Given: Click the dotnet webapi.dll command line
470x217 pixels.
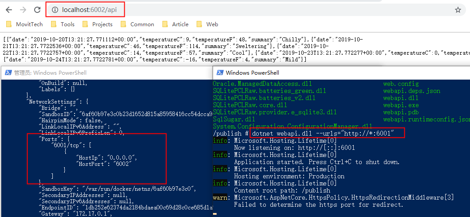Looking at the screenshot, I should [x=323, y=133].
